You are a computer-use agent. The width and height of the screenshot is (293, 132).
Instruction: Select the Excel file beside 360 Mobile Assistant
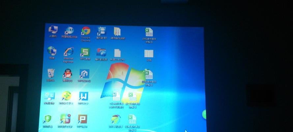(x=132, y=123)
